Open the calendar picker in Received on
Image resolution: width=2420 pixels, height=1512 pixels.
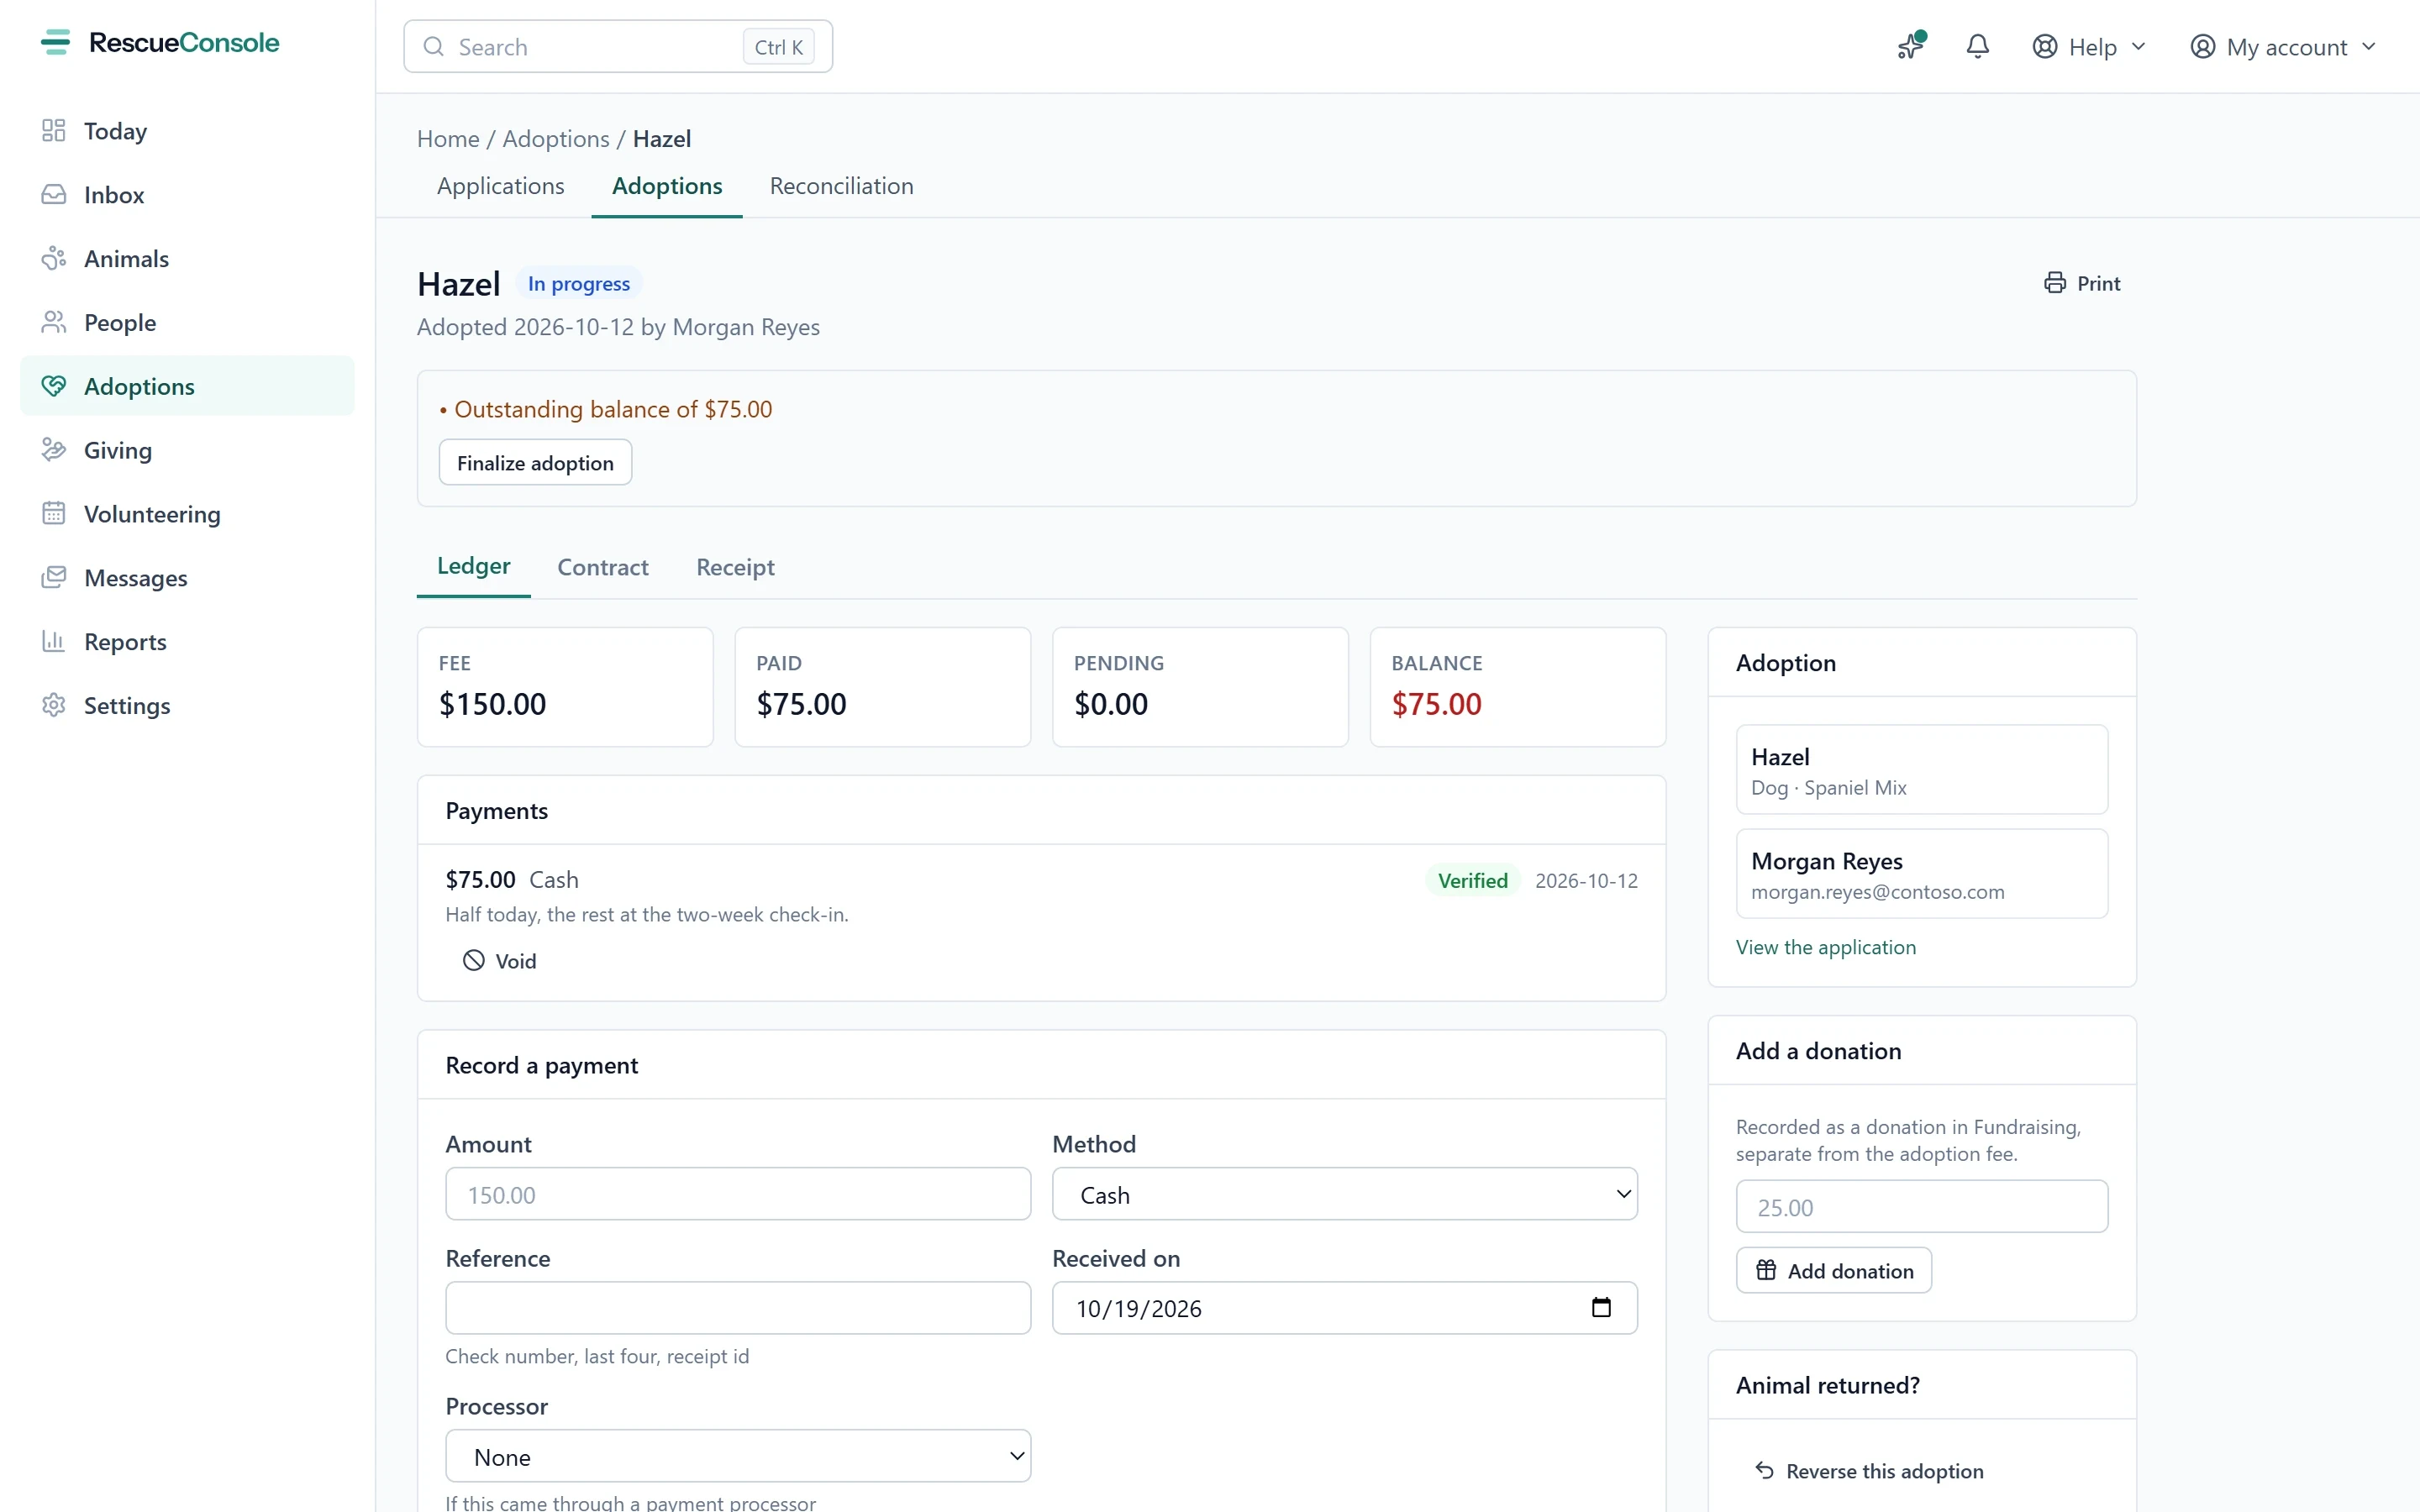(x=1601, y=1307)
